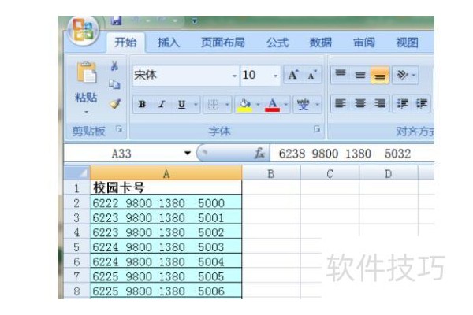
Task: Toggle italic formatting
Action: 162,104
